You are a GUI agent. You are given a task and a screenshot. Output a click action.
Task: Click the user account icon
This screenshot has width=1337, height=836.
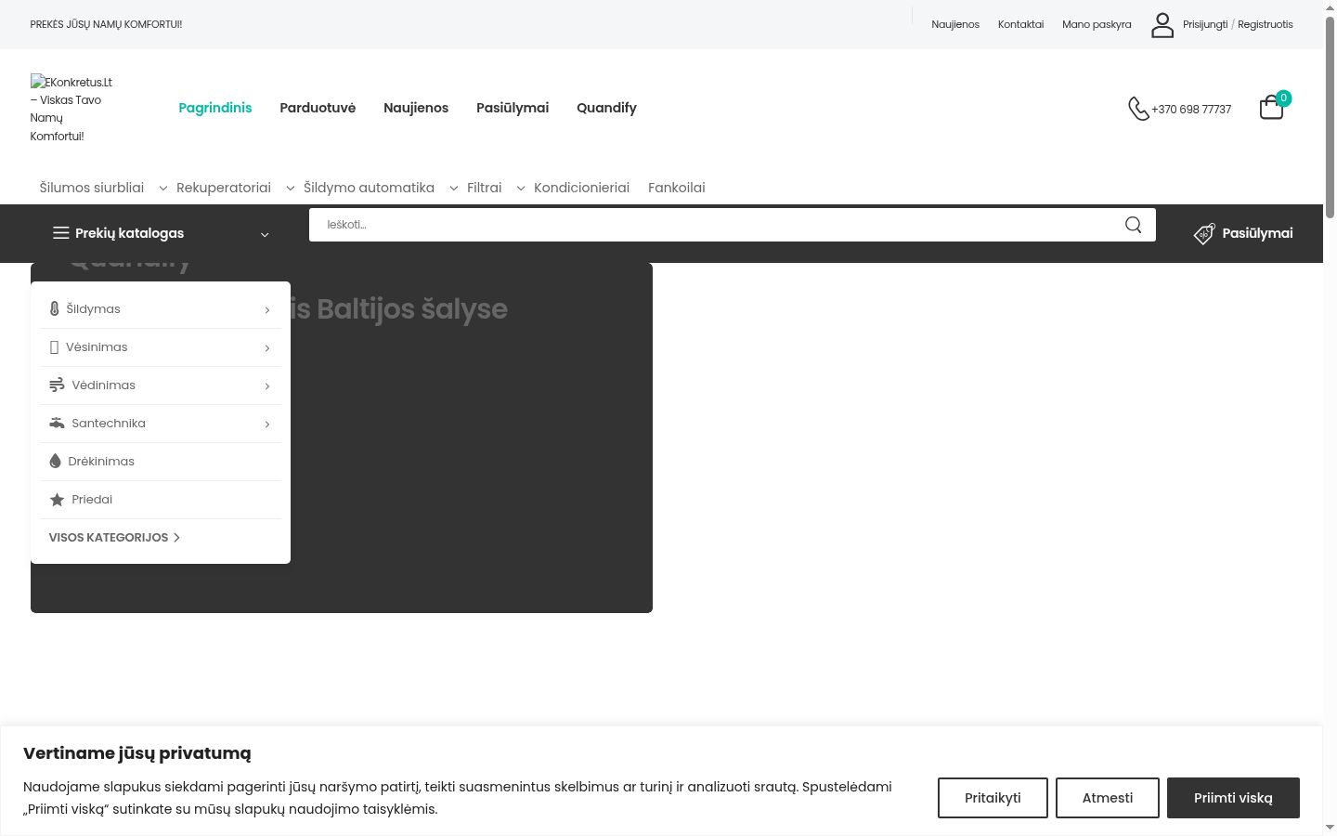pyautogui.click(x=1162, y=25)
